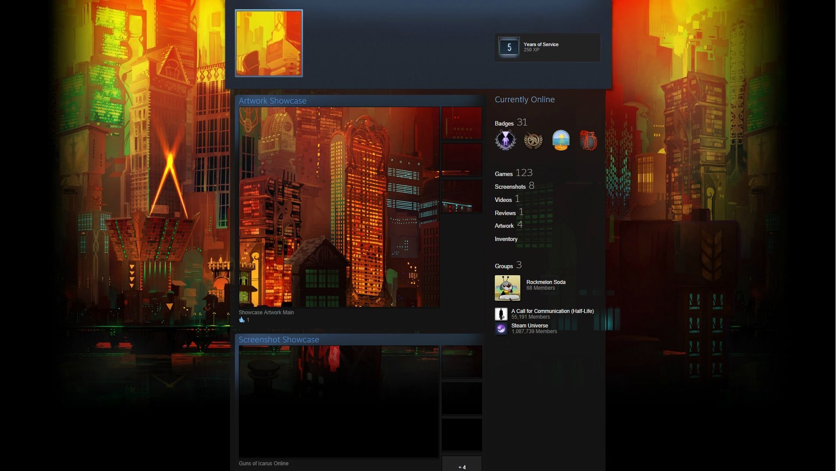
Task: Click the Steam Universe group icon
Action: pyautogui.click(x=501, y=329)
